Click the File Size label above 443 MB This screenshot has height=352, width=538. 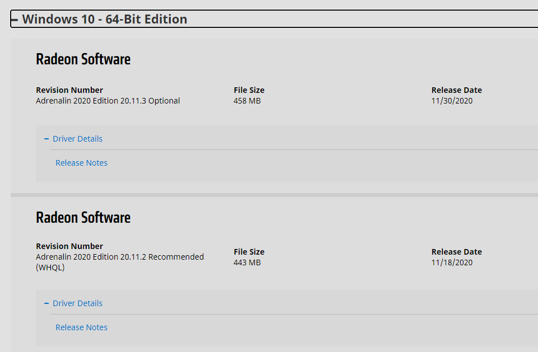click(249, 251)
